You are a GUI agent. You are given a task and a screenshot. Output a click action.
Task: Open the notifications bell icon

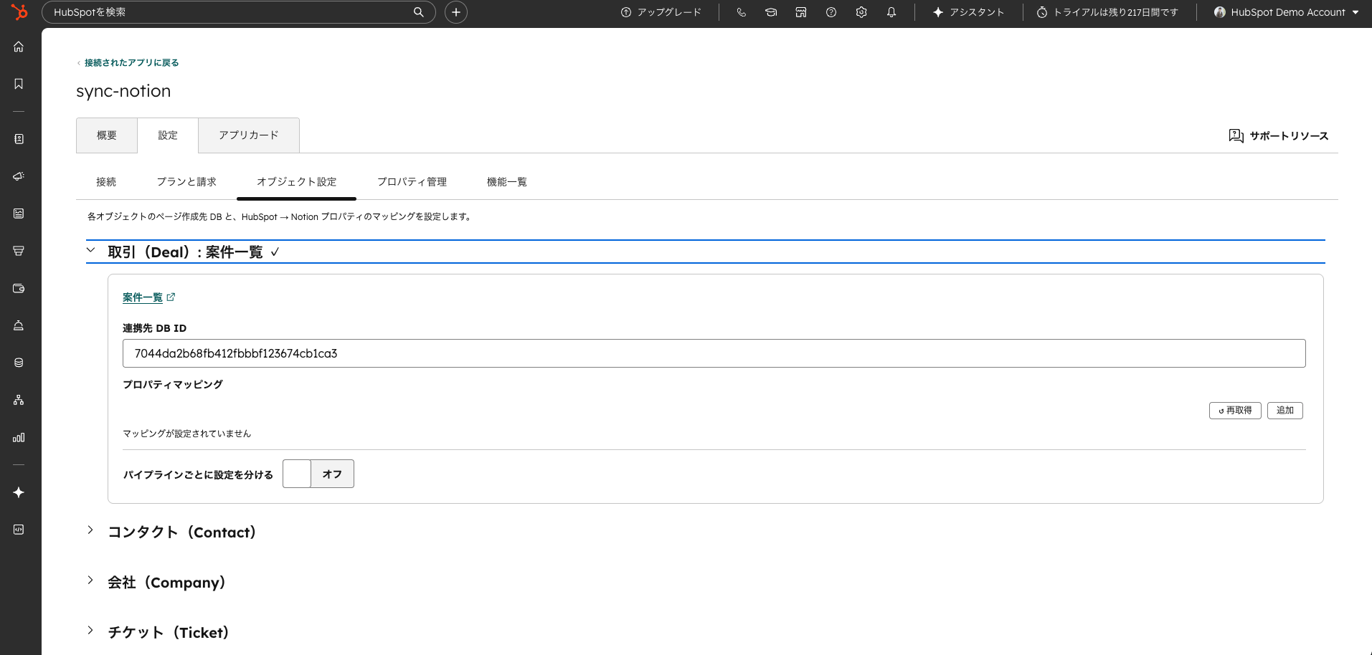pos(891,12)
